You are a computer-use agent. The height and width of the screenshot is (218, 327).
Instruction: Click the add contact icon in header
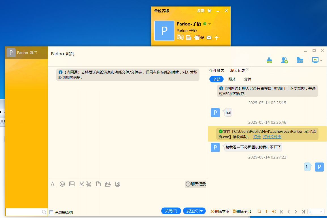click(x=284, y=60)
